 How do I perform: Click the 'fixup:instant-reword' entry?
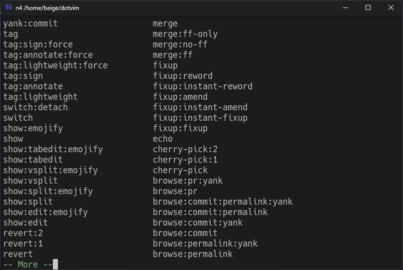tap(203, 86)
